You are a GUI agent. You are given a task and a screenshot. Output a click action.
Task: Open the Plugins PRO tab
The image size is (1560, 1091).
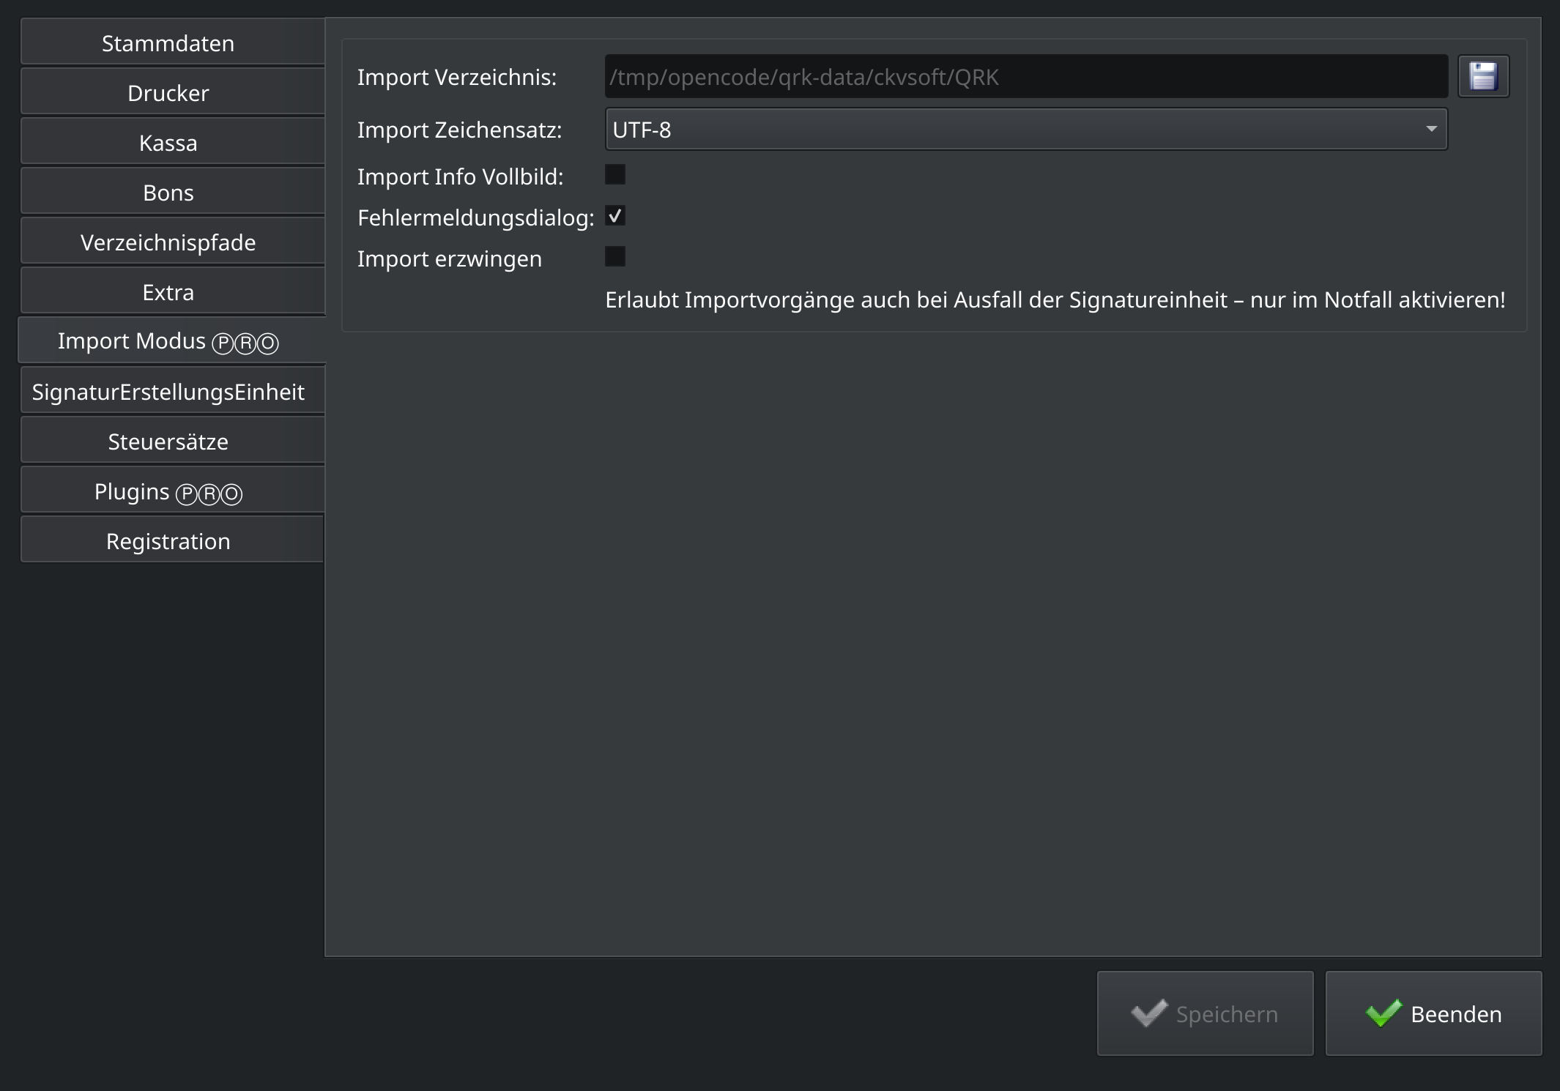pos(172,491)
